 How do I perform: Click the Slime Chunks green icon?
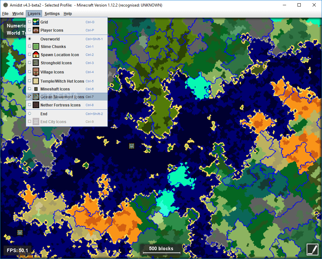pos(36,46)
